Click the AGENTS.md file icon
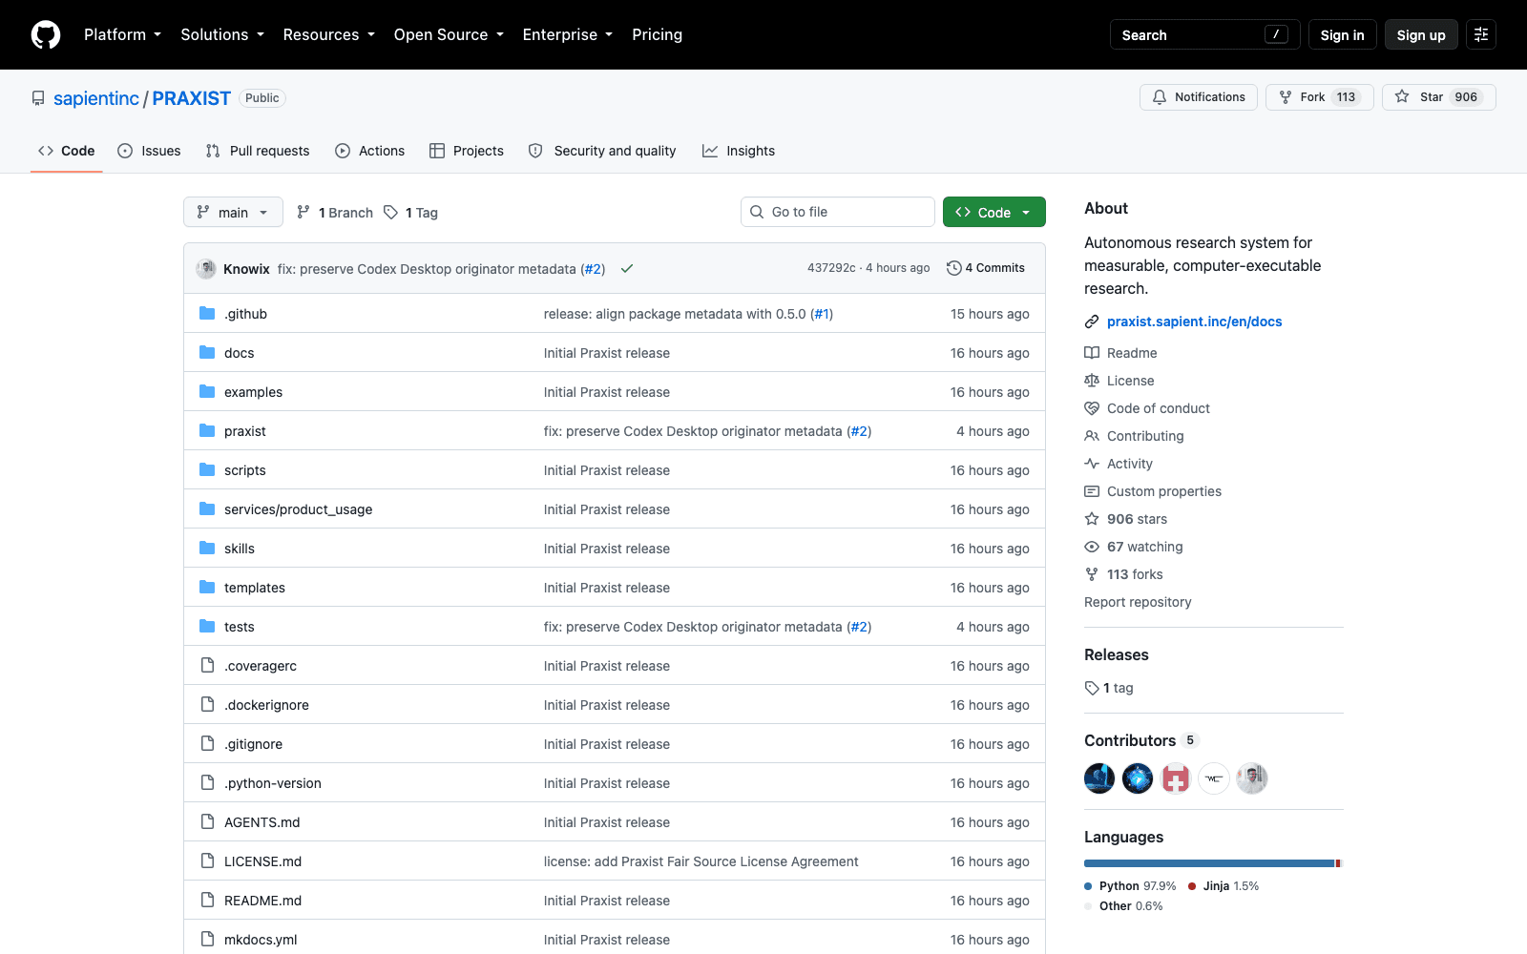 coord(207,821)
